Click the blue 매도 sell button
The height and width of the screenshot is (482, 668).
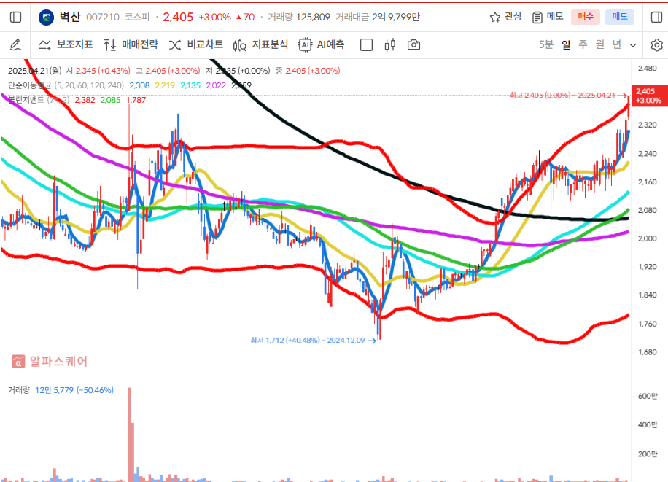pyautogui.click(x=619, y=17)
